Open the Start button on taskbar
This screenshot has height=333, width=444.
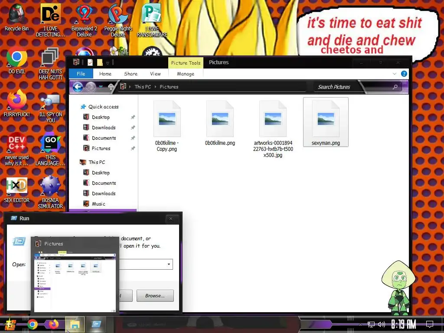click(x=10, y=325)
